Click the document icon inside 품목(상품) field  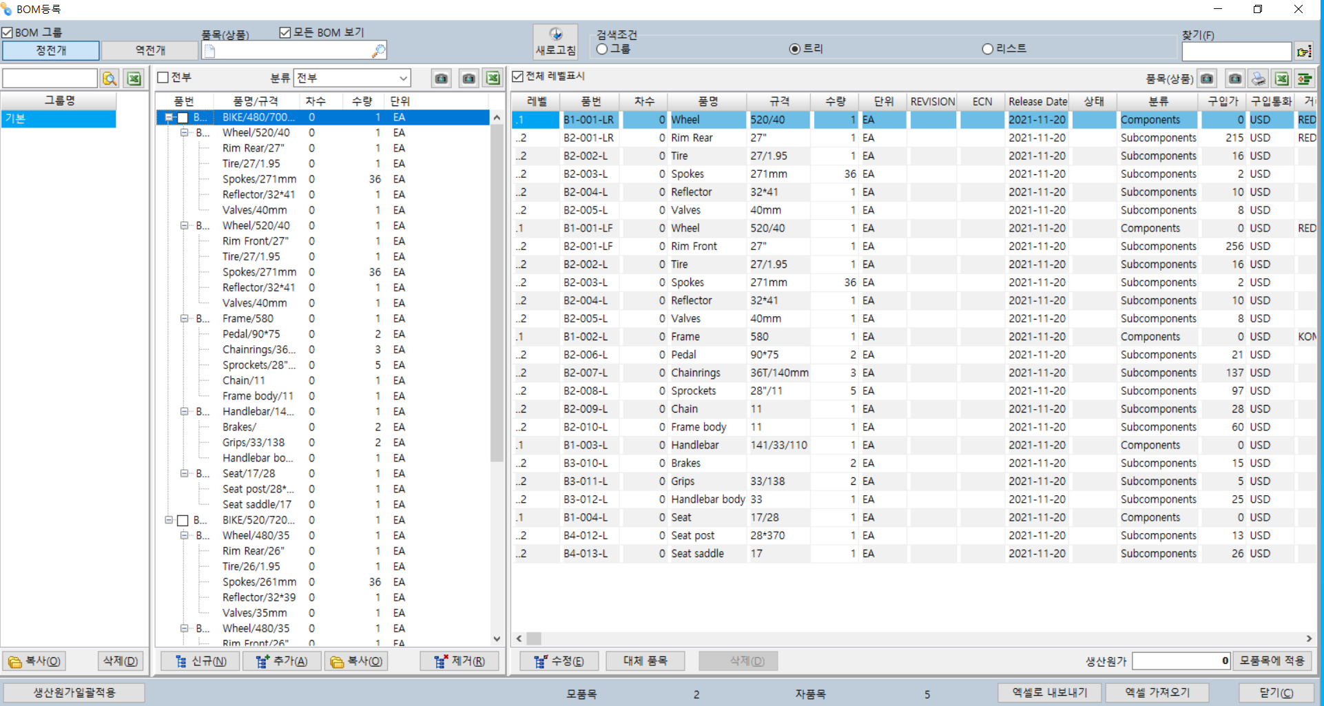tap(210, 51)
